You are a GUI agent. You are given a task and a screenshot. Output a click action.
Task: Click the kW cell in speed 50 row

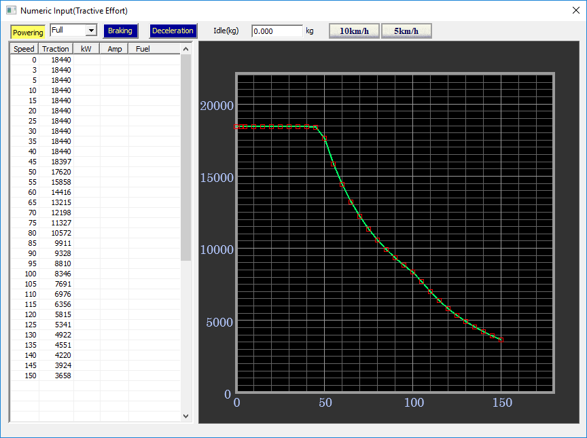86,172
